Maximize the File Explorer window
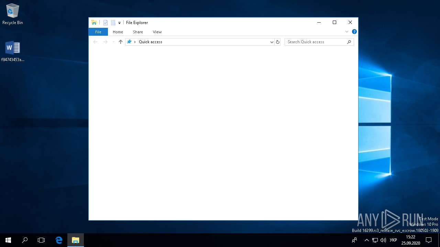 point(334,23)
